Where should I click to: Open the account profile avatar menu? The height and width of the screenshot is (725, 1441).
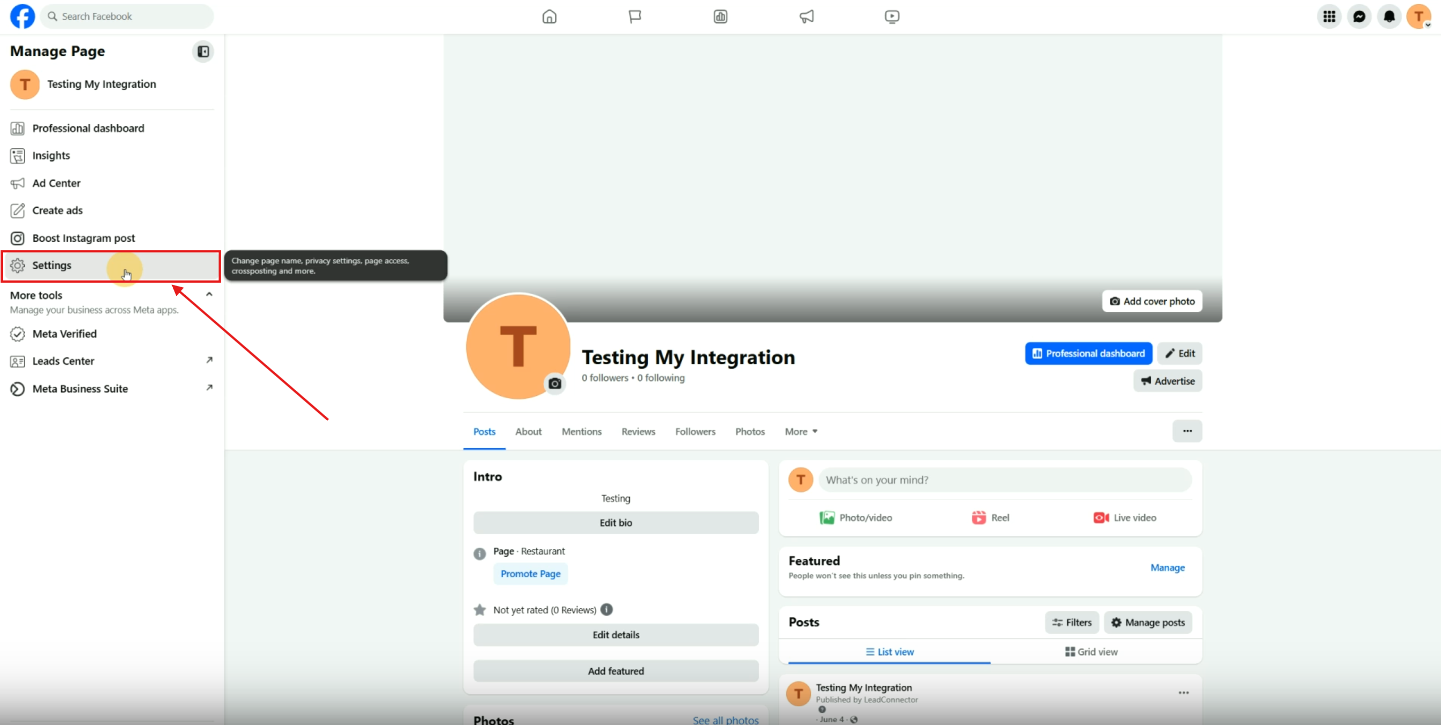pos(1419,16)
